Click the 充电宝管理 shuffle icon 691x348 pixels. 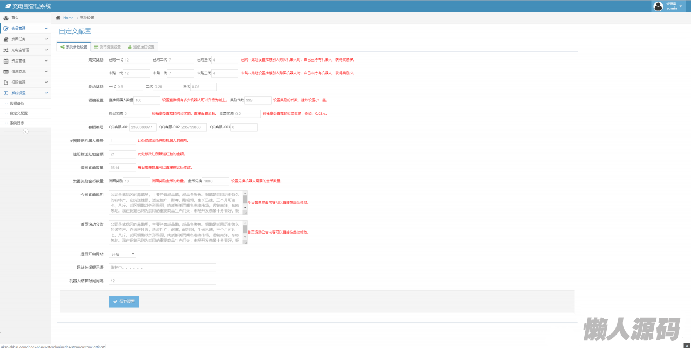[x=6, y=50]
